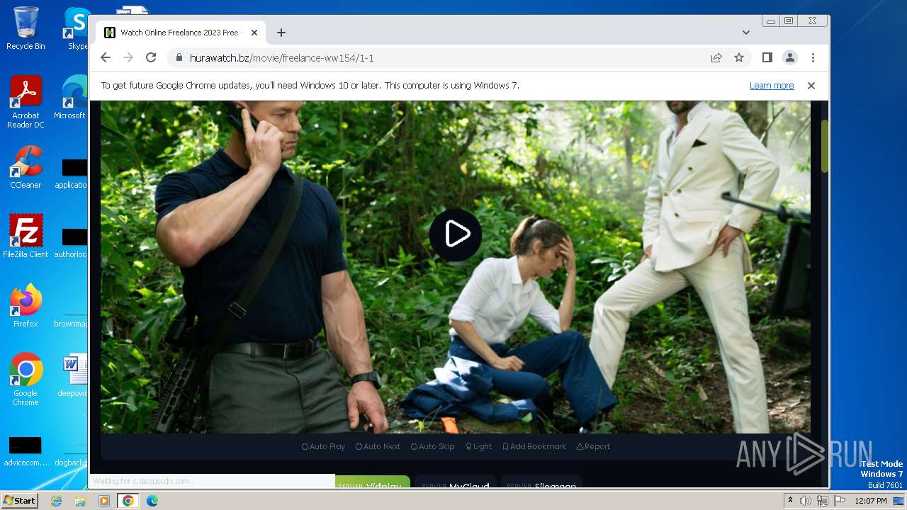
Task: Select the Vidplay server
Action: [x=372, y=482]
